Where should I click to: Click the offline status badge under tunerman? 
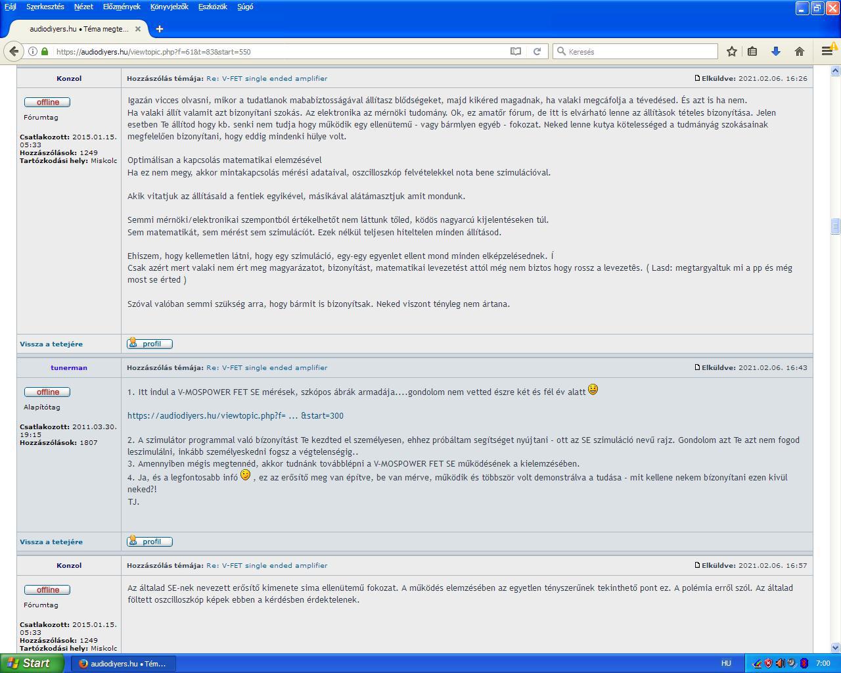click(47, 392)
